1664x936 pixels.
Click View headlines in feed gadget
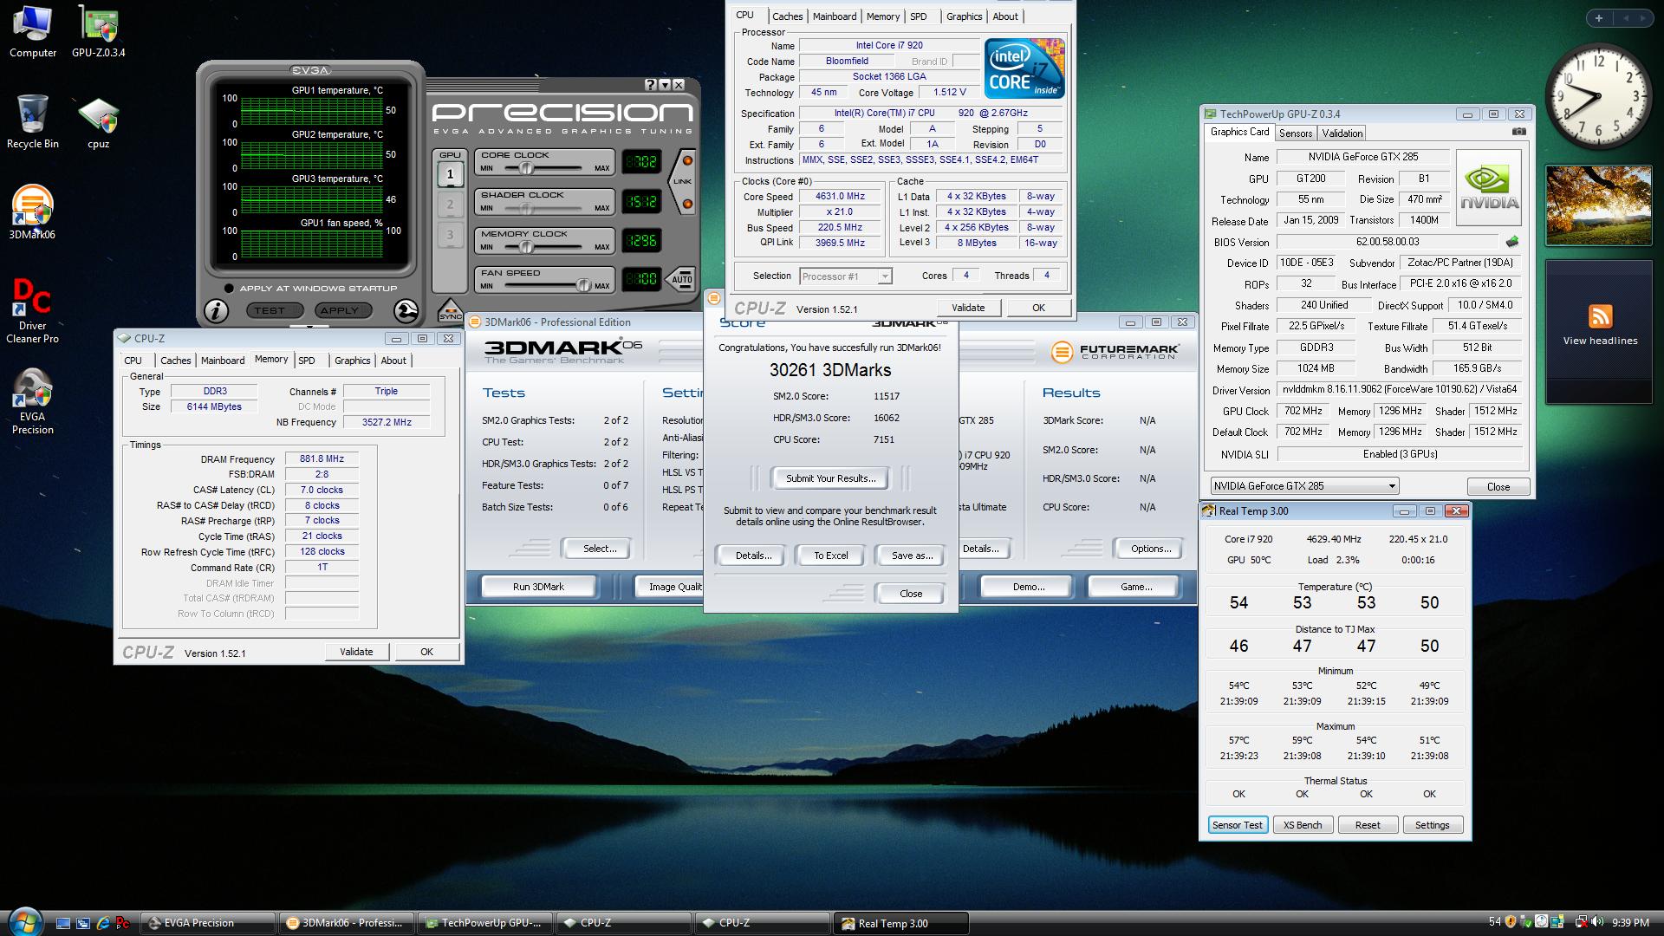tap(1600, 341)
